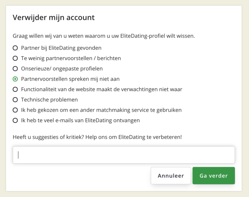Select the 'Onserieuze/ ongepaste profielen' radio button

click(x=15, y=69)
